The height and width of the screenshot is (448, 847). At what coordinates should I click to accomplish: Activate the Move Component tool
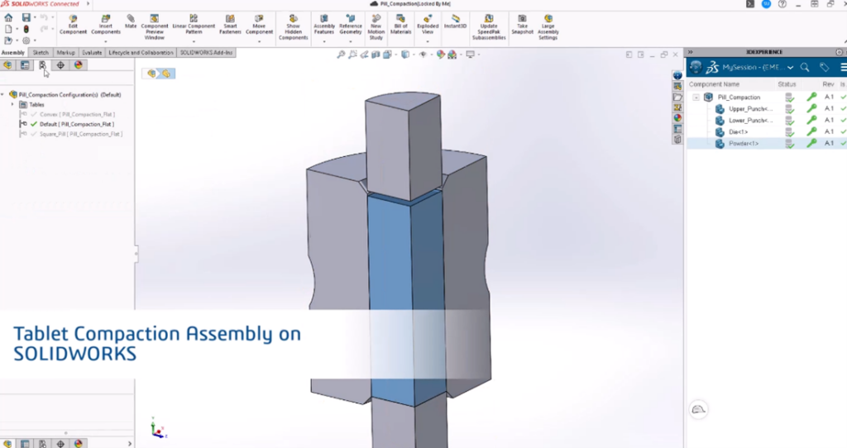[x=259, y=25]
